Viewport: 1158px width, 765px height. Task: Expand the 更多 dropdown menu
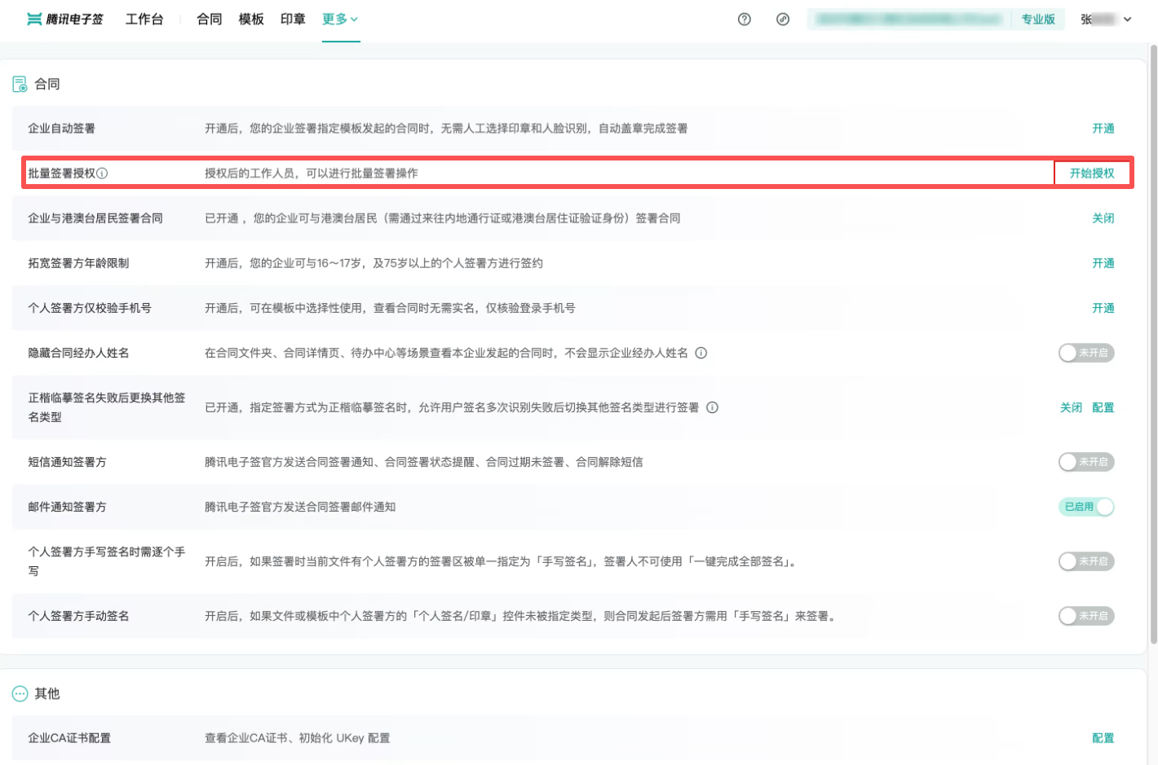(340, 19)
